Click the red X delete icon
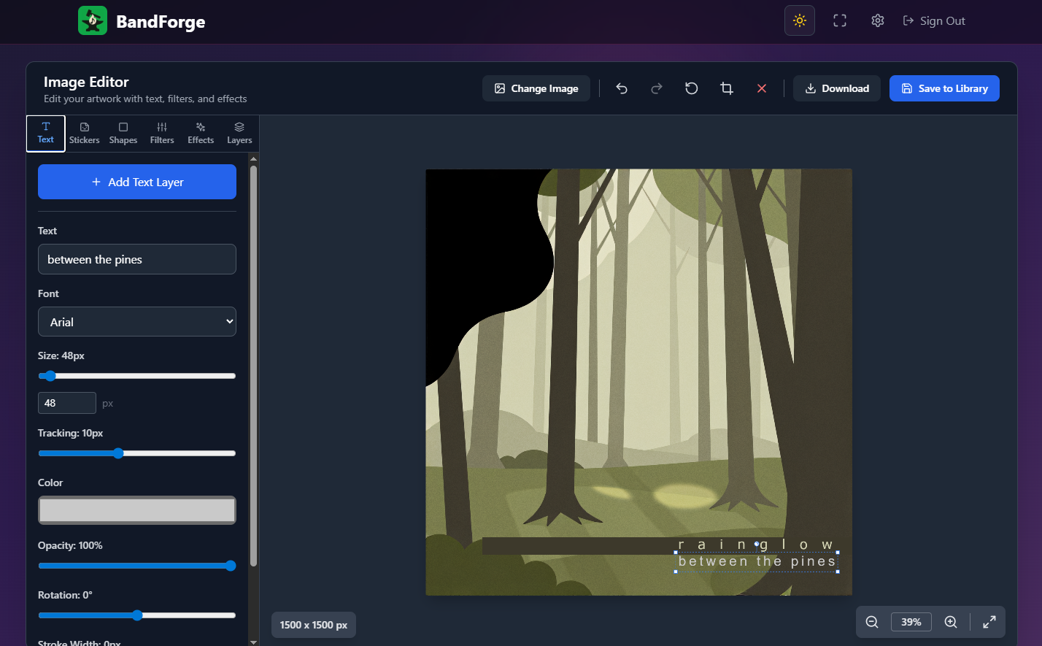1042x646 pixels. pos(762,88)
